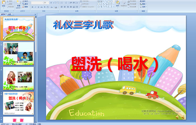
Task: Select the oval shape in gallery
Action: pos(111,1)
